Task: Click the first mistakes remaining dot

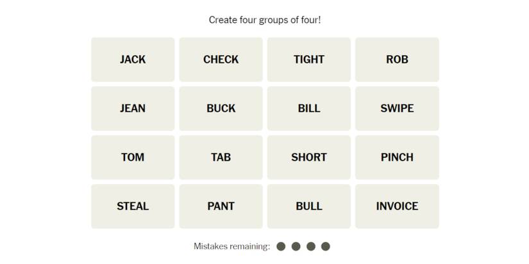Action: 281,246
